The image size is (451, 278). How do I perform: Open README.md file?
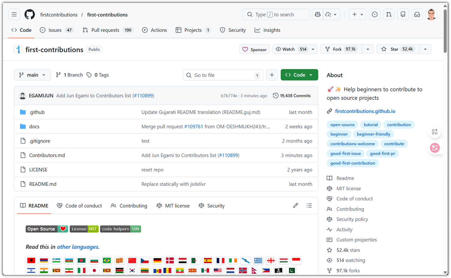pos(43,184)
